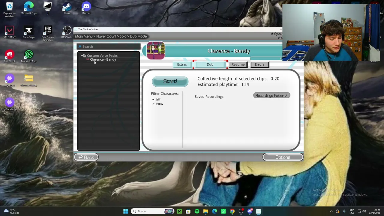Launch Steam from the desktop

[x=67, y=8]
